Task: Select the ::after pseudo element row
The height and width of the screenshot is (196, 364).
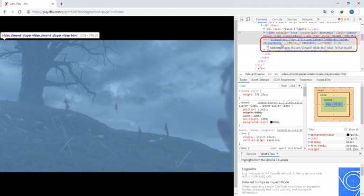Action: tap(260, 69)
